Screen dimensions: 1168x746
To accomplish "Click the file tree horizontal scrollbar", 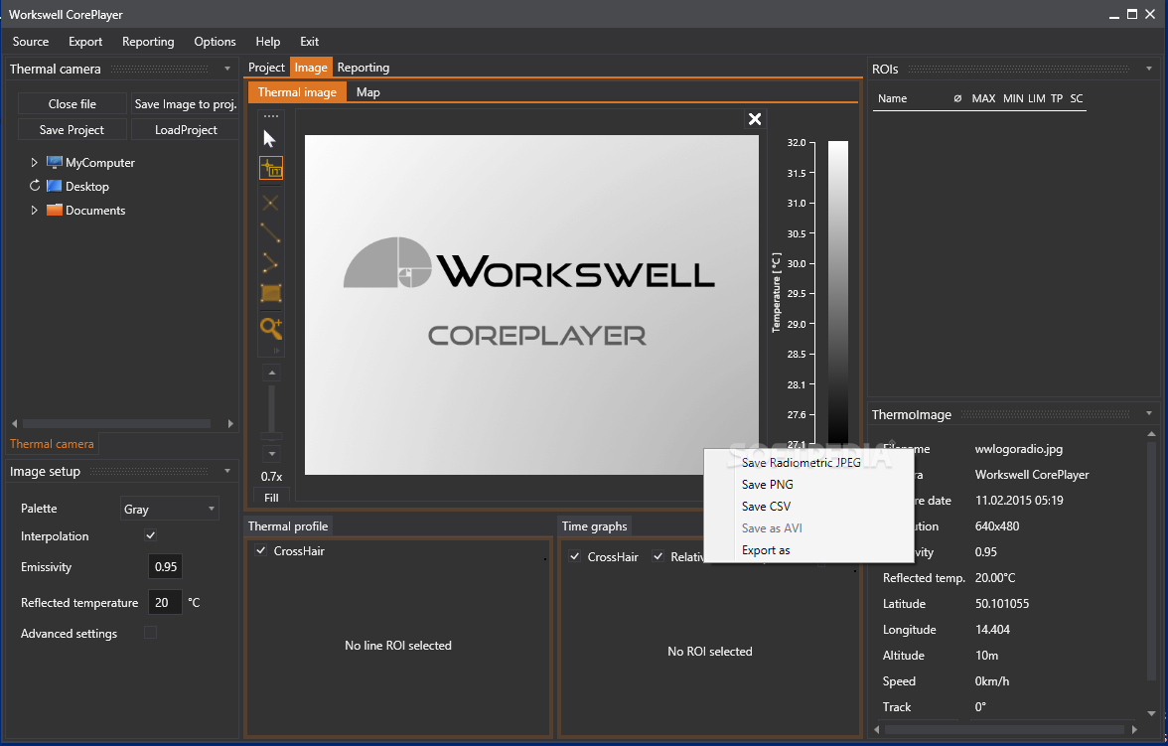I will (117, 423).
